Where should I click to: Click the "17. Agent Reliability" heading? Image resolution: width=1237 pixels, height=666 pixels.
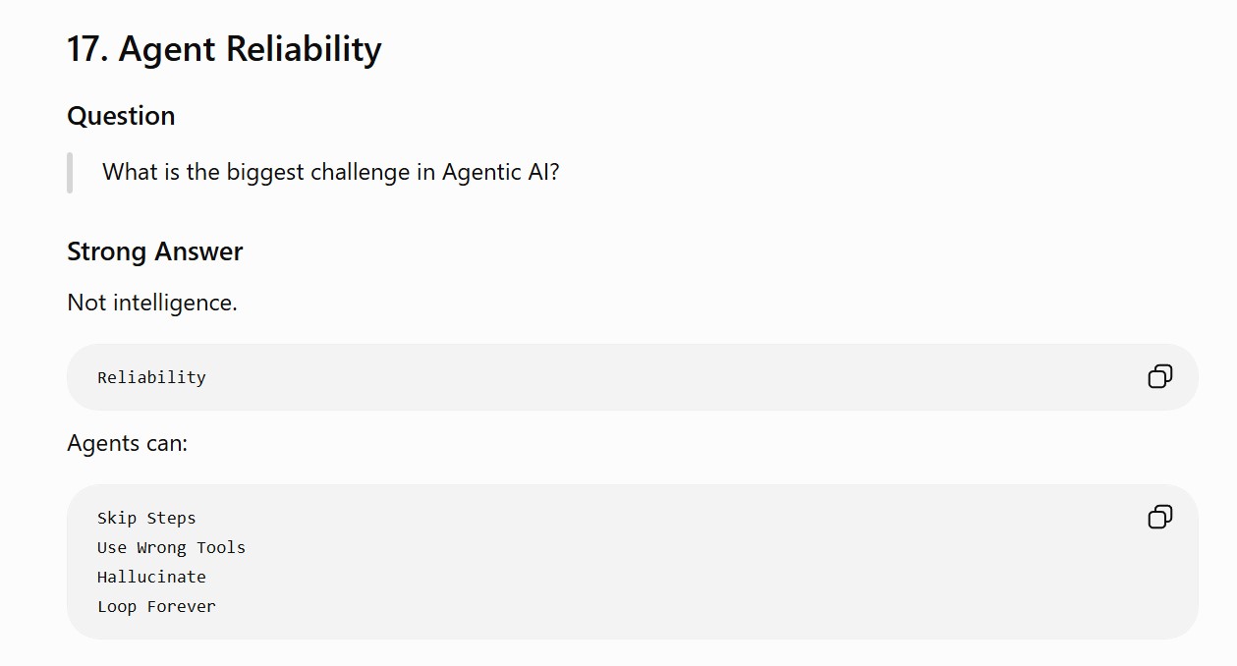[224, 49]
